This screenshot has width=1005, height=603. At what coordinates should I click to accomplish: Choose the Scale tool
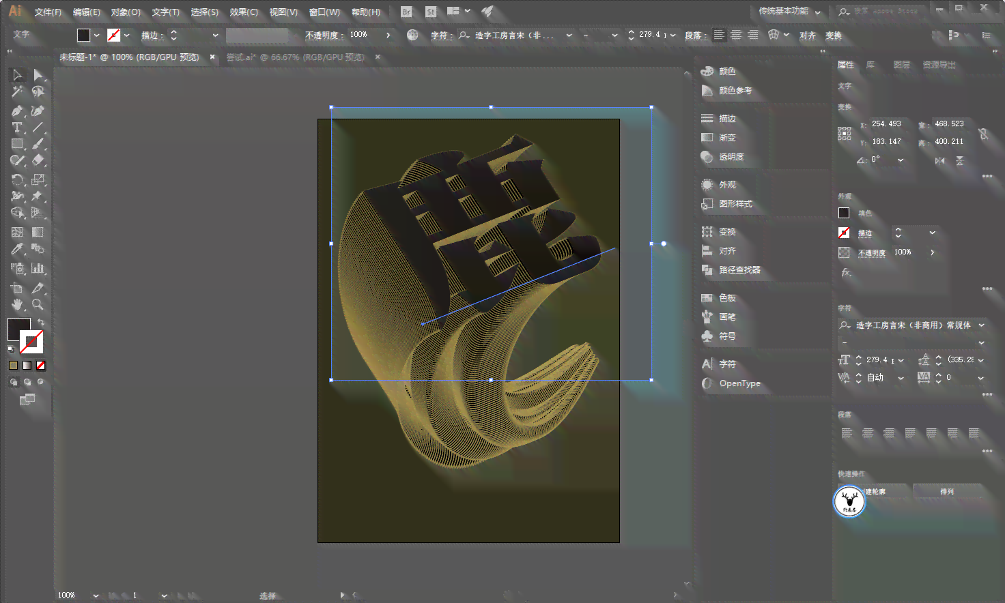pyautogui.click(x=38, y=180)
